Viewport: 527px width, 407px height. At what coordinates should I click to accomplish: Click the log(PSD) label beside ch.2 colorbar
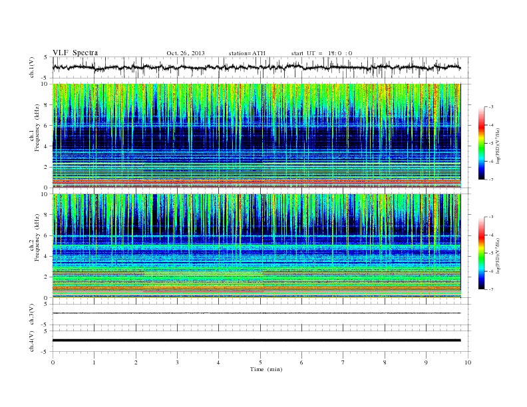pyautogui.click(x=498, y=256)
